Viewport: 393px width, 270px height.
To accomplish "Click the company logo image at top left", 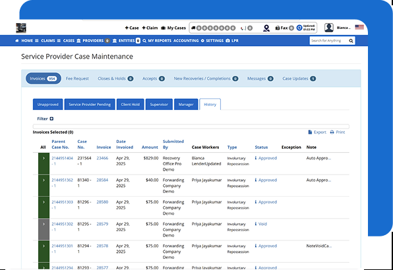I will click(x=21, y=28).
